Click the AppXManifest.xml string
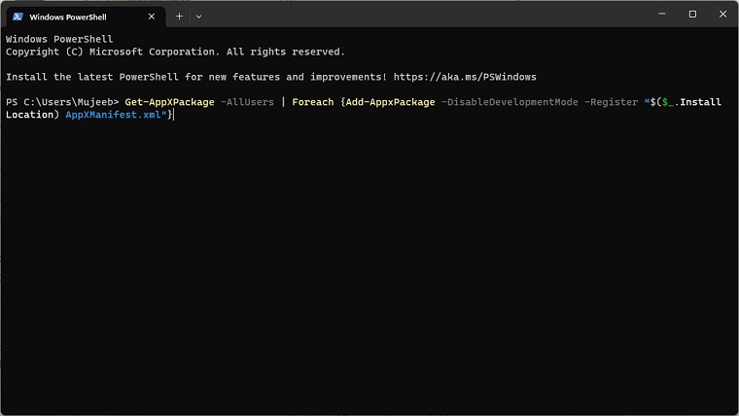Viewport: 739px width, 416px height. click(x=118, y=115)
